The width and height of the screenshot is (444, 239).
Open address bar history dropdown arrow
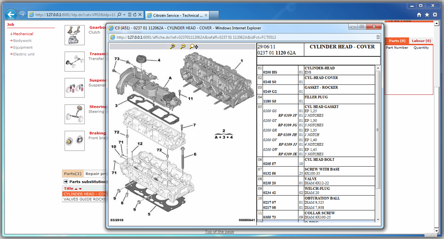click(124, 14)
